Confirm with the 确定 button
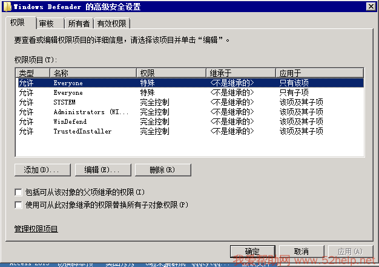Image resolution: width=379 pixels, height=267 pixels. [x=252, y=251]
